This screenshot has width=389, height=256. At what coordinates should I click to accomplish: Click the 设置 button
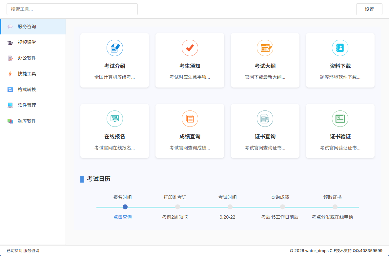369,9
